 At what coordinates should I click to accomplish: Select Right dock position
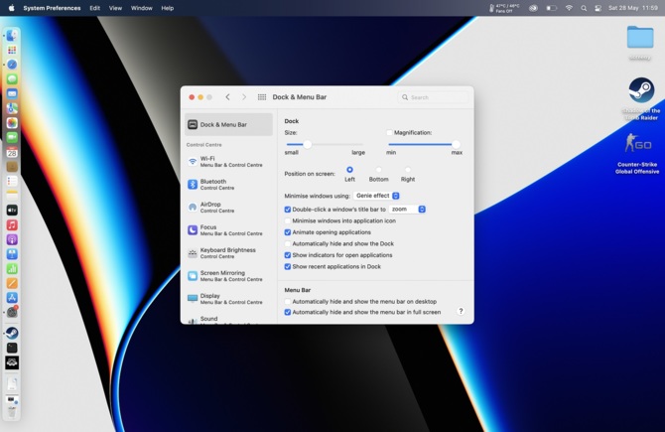(x=408, y=170)
